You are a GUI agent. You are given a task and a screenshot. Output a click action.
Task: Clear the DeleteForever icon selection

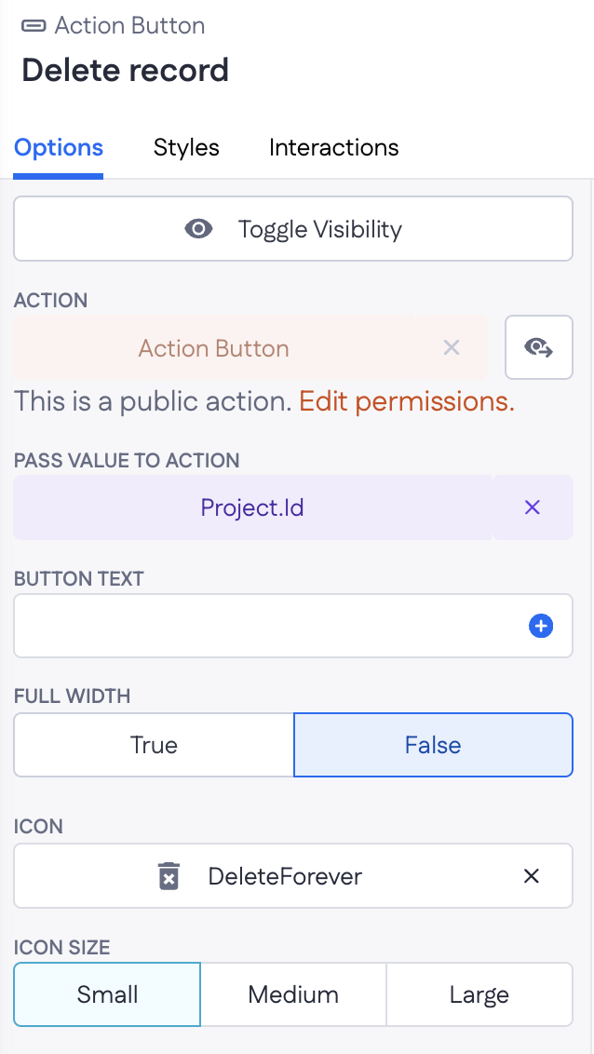tap(532, 876)
